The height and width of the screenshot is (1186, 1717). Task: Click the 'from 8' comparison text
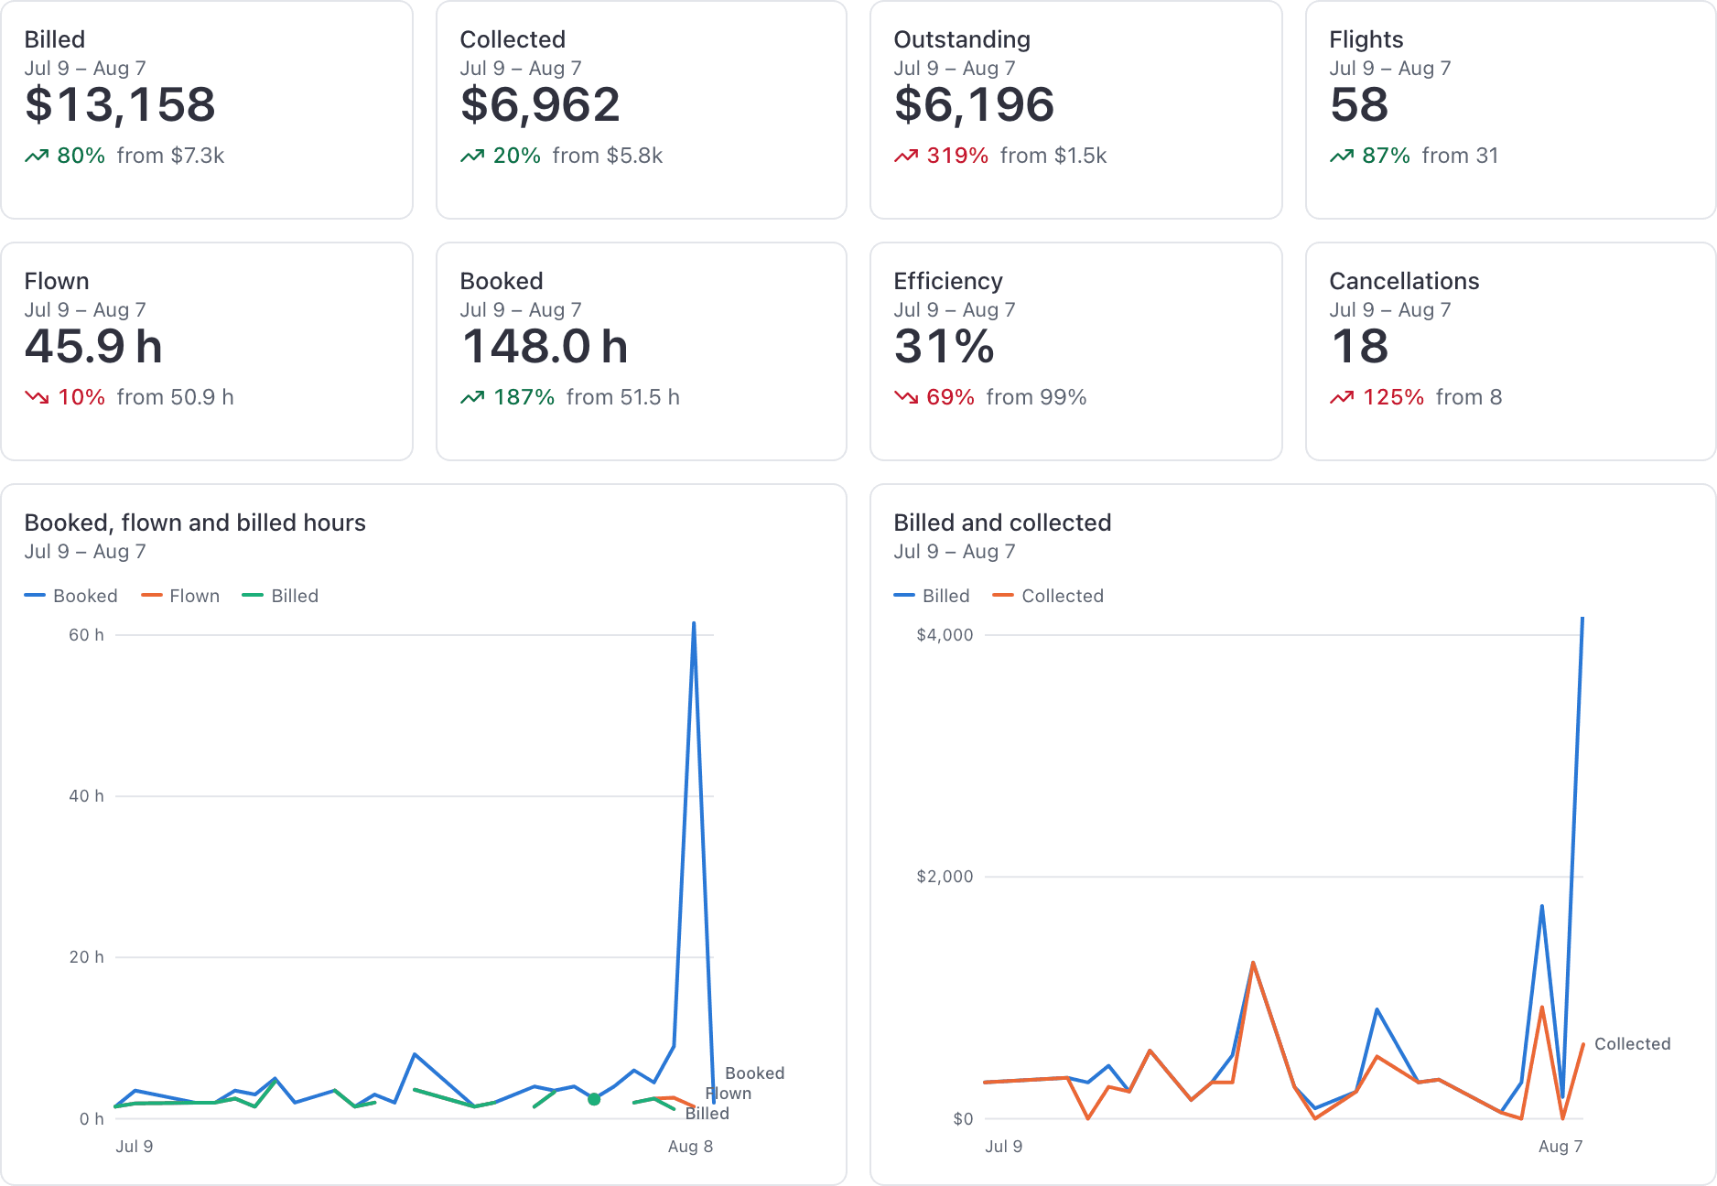pos(1468,397)
